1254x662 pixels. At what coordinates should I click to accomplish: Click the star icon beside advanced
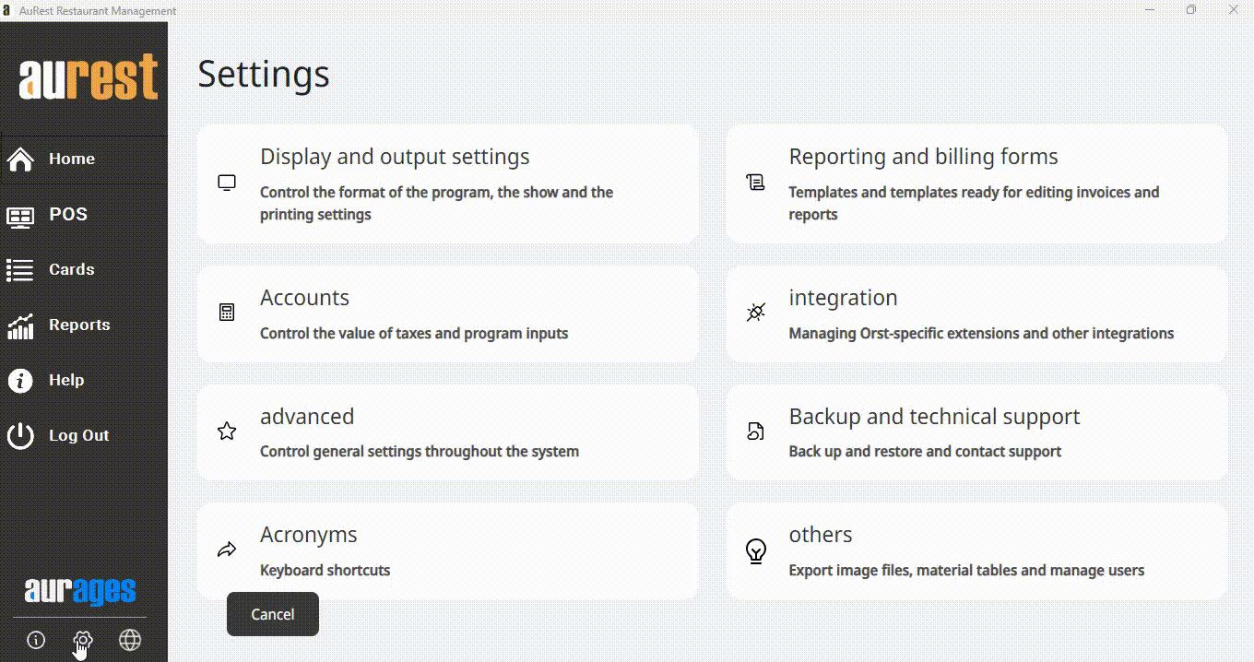(x=227, y=431)
